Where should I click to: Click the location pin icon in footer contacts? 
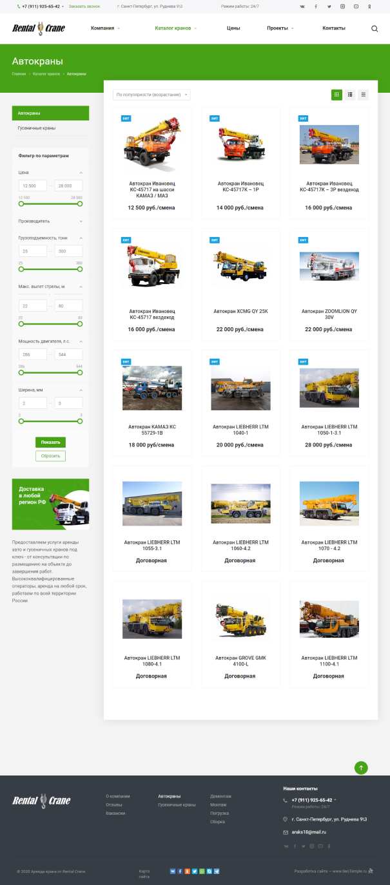pos(286,819)
